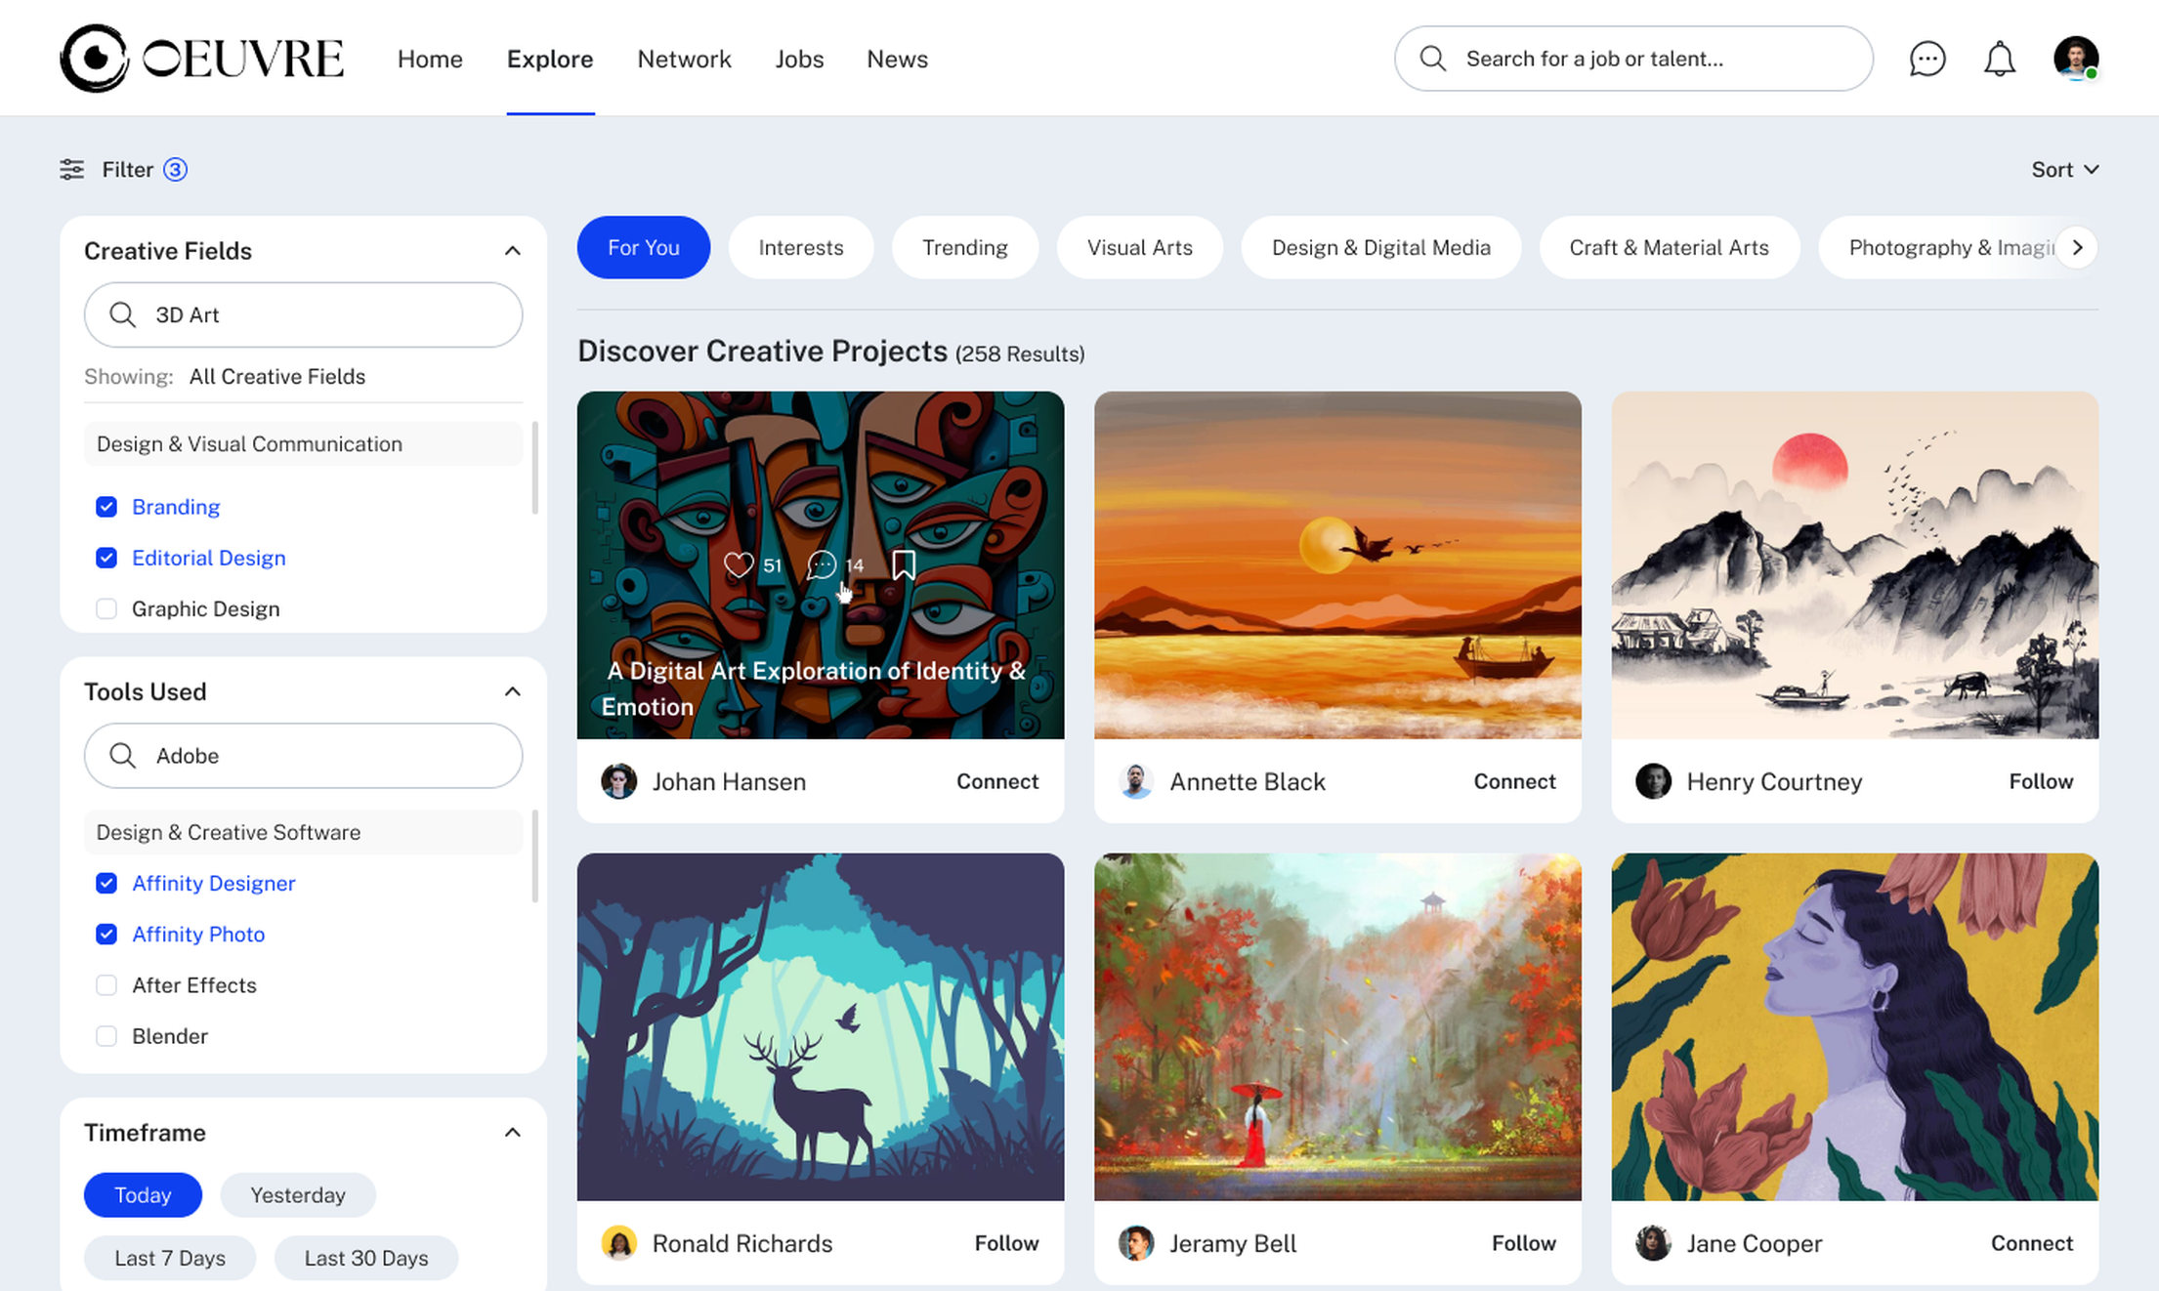Click the filter sliders icon
Screen dimensions: 2159x1291
coord(71,170)
